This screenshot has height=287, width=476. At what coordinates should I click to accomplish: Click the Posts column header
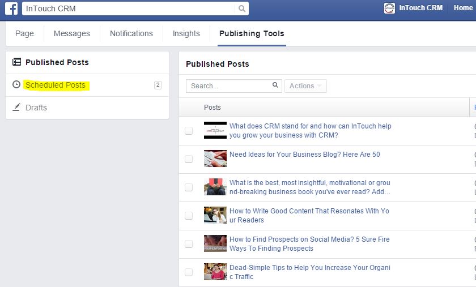pyautogui.click(x=212, y=108)
